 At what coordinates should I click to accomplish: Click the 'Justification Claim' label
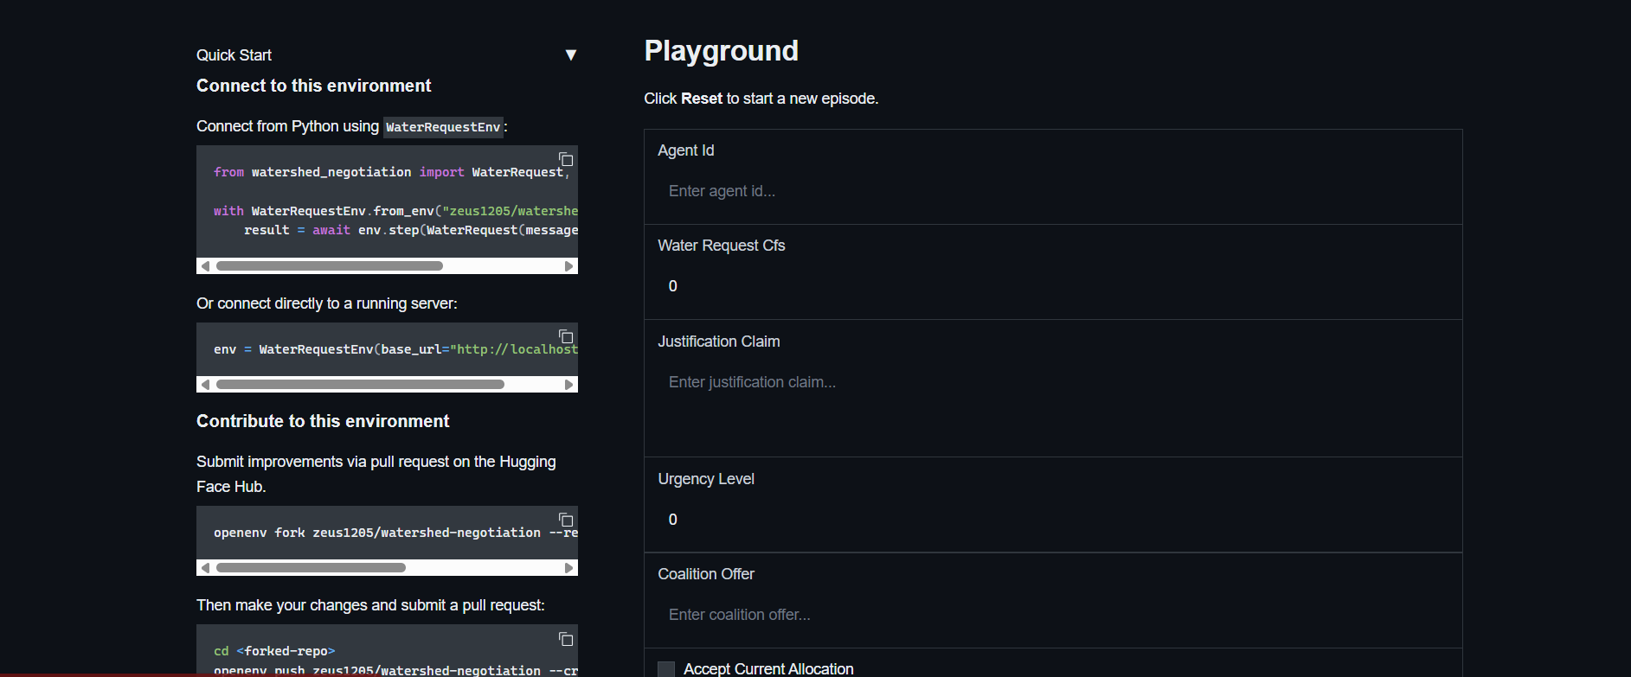tap(718, 342)
